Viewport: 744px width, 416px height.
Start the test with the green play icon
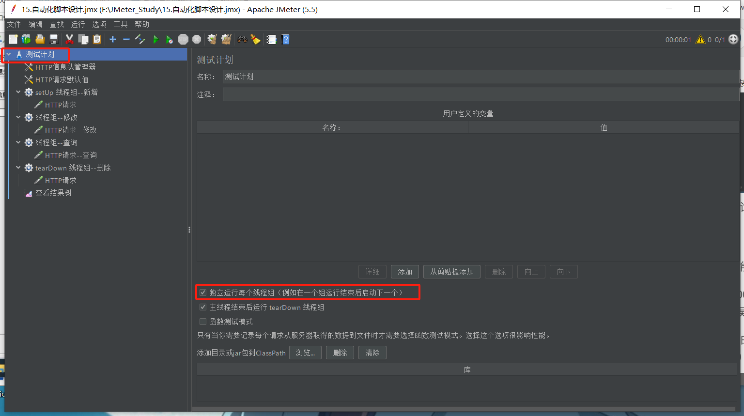[x=155, y=39]
